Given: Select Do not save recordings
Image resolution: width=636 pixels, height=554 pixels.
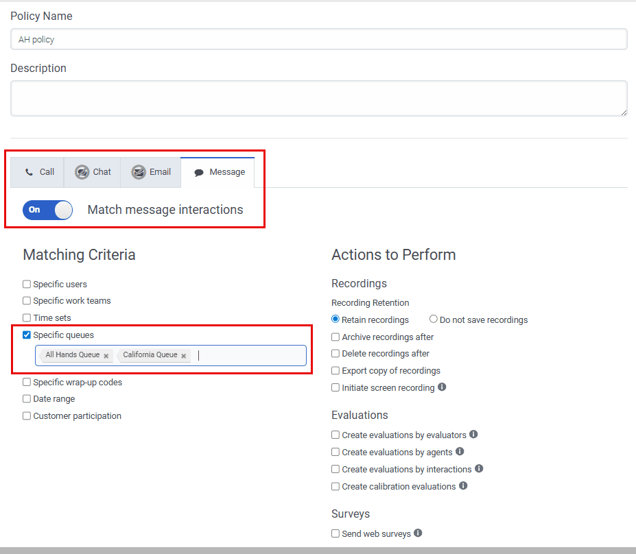Looking at the screenshot, I should 433,319.
